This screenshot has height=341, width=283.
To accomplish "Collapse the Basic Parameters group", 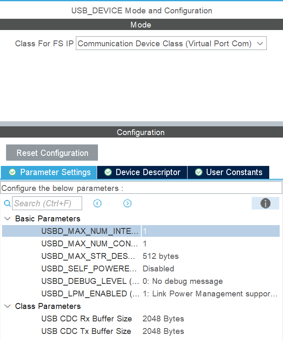I will (x=8, y=218).
